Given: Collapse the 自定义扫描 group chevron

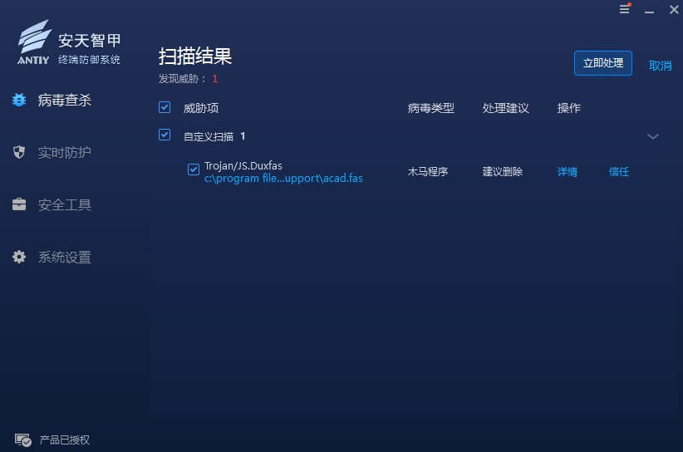Looking at the screenshot, I should [x=653, y=136].
